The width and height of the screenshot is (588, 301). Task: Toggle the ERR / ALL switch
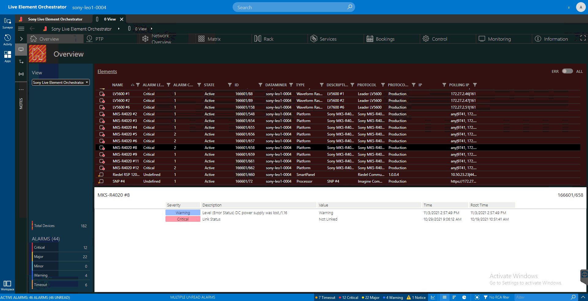tap(567, 71)
